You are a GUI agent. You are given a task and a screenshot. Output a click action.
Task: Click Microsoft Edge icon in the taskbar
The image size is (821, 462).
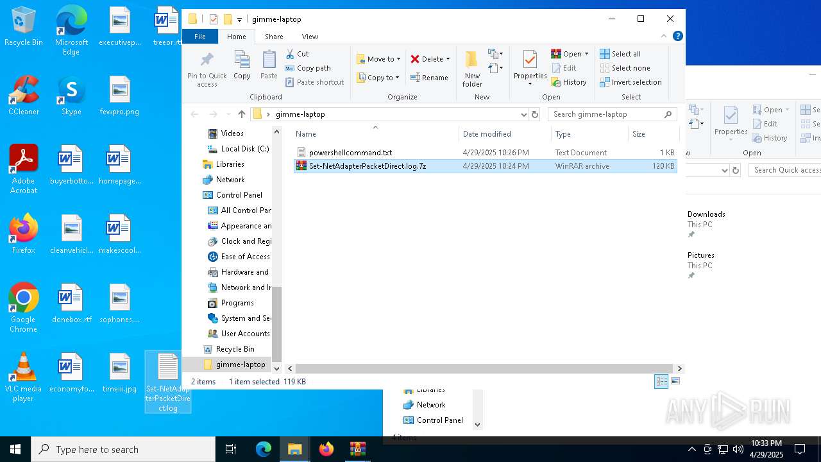264,449
